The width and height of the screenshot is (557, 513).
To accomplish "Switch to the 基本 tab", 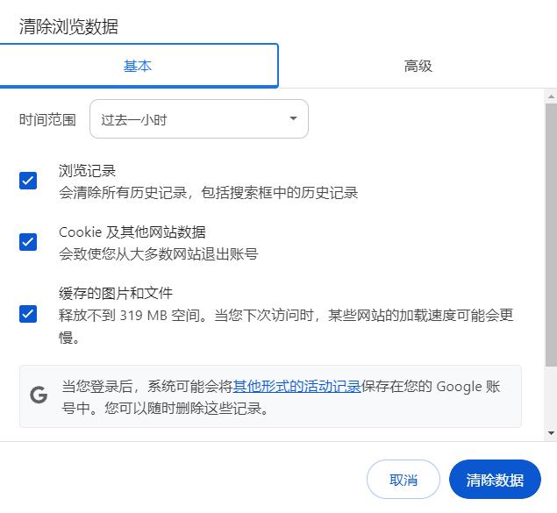I will pos(138,66).
